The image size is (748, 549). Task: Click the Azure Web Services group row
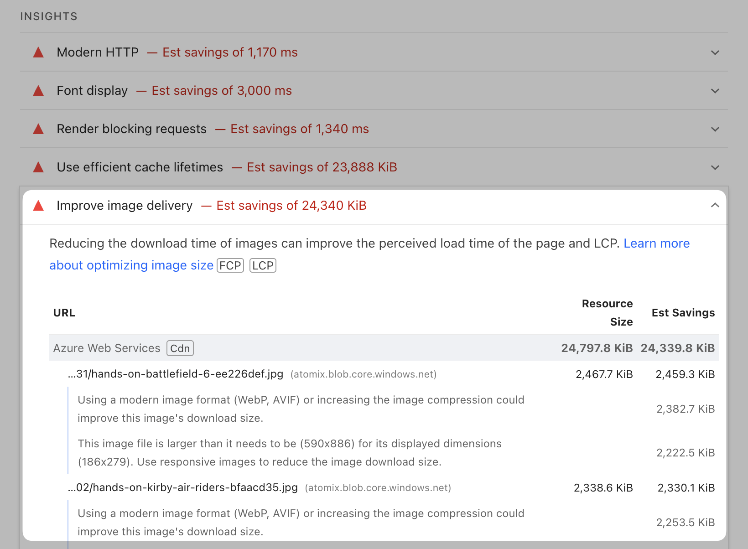point(384,348)
